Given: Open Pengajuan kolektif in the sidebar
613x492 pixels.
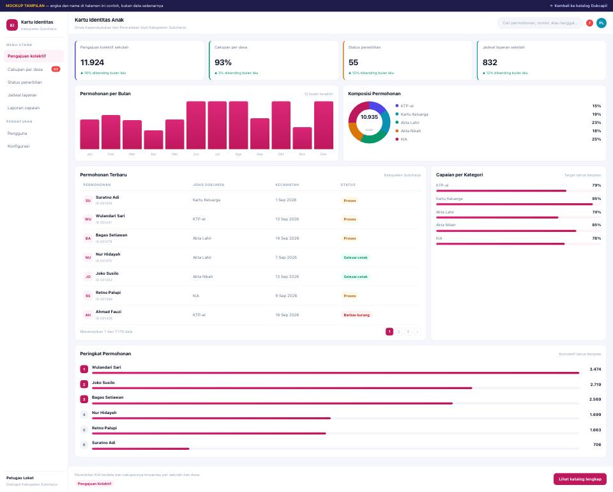Looking at the screenshot, I should point(34,56).
